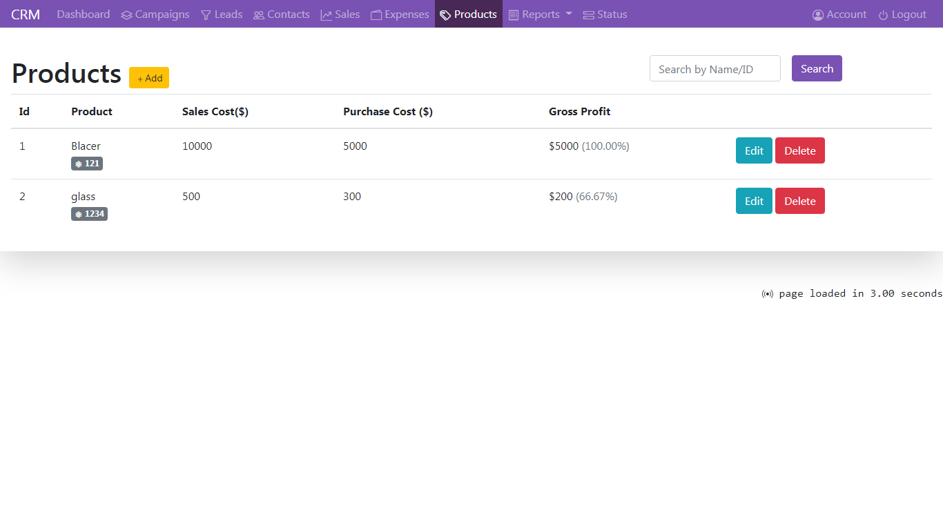Click the Products page heading
The image size is (943, 530).
[66, 73]
